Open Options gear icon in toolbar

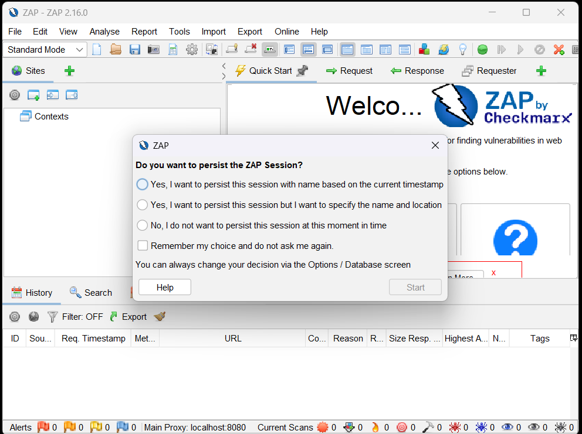click(192, 49)
